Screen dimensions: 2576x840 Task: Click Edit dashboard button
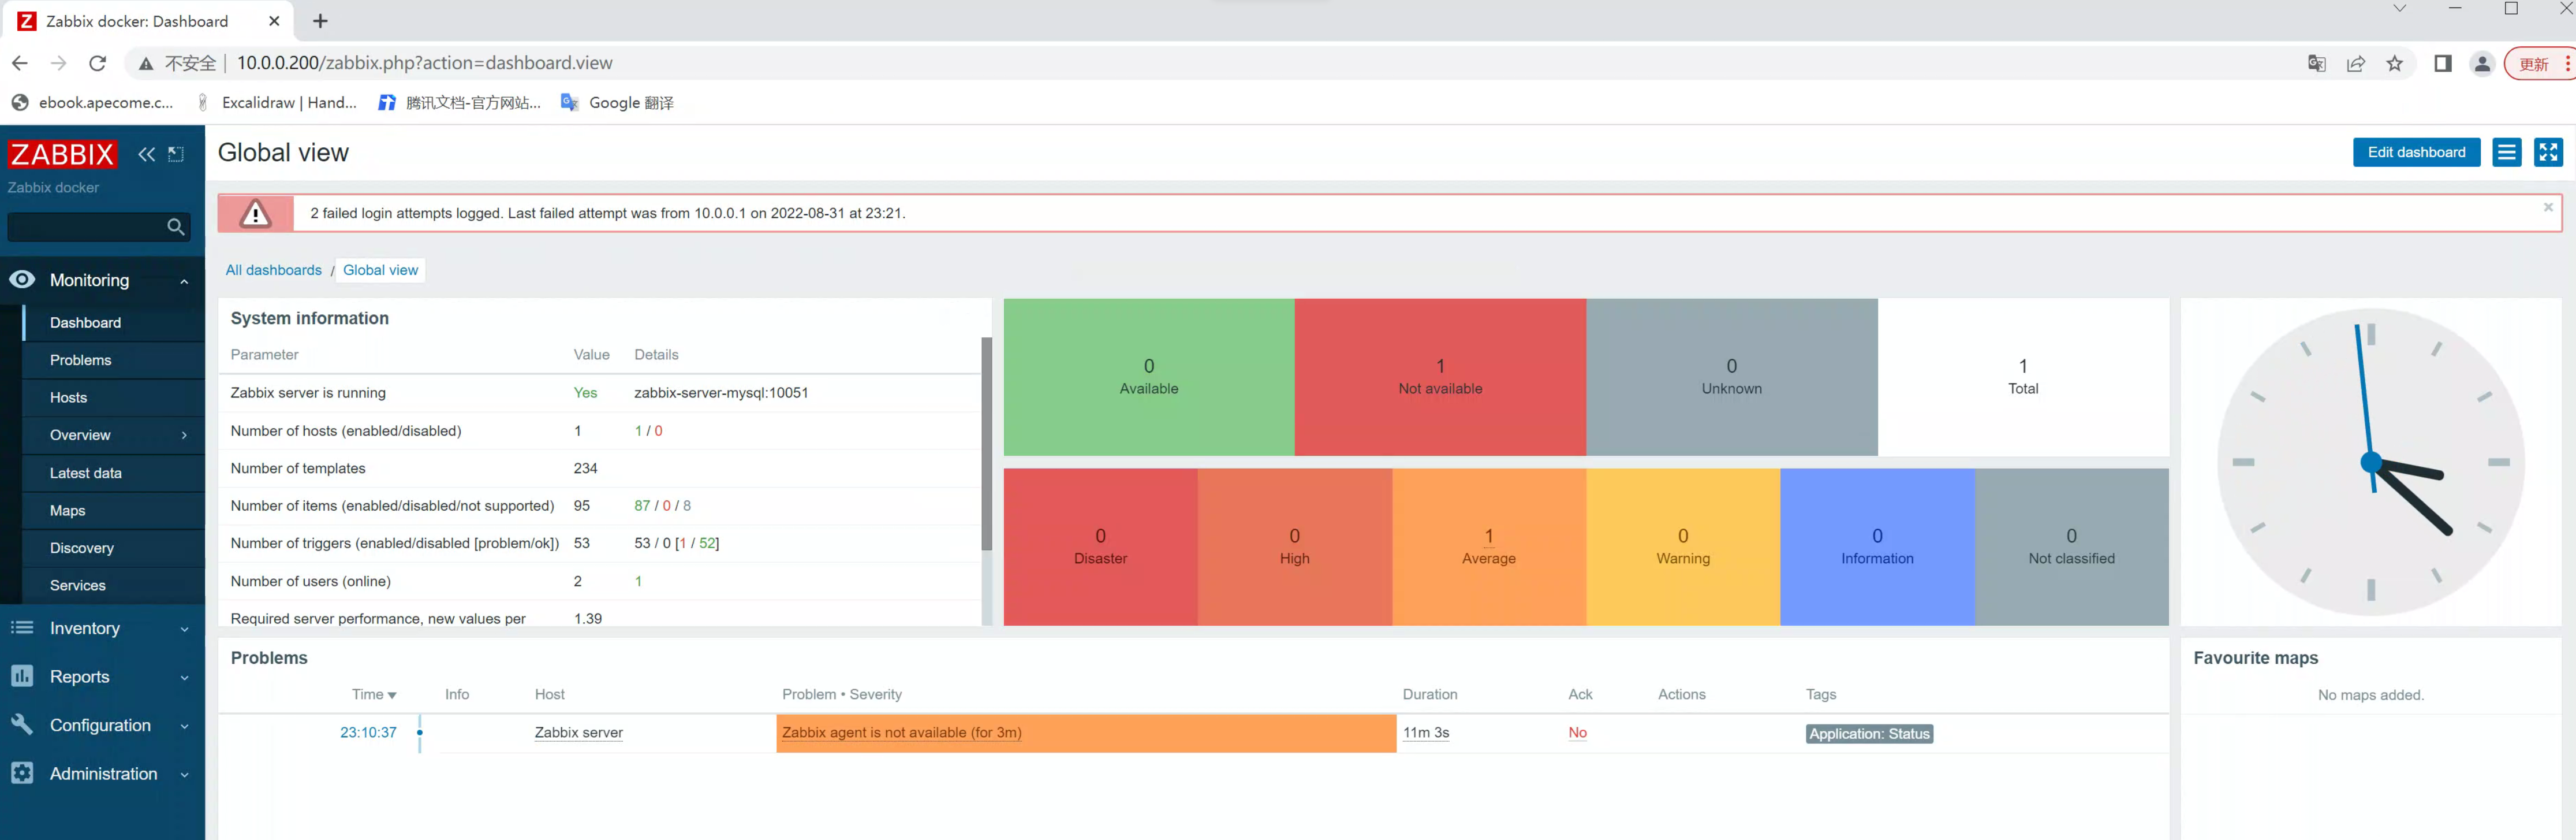pos(2415,152)
